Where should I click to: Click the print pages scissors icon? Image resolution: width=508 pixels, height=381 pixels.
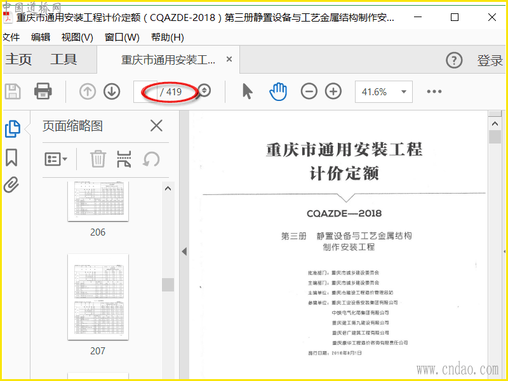[x=124, y=159]
